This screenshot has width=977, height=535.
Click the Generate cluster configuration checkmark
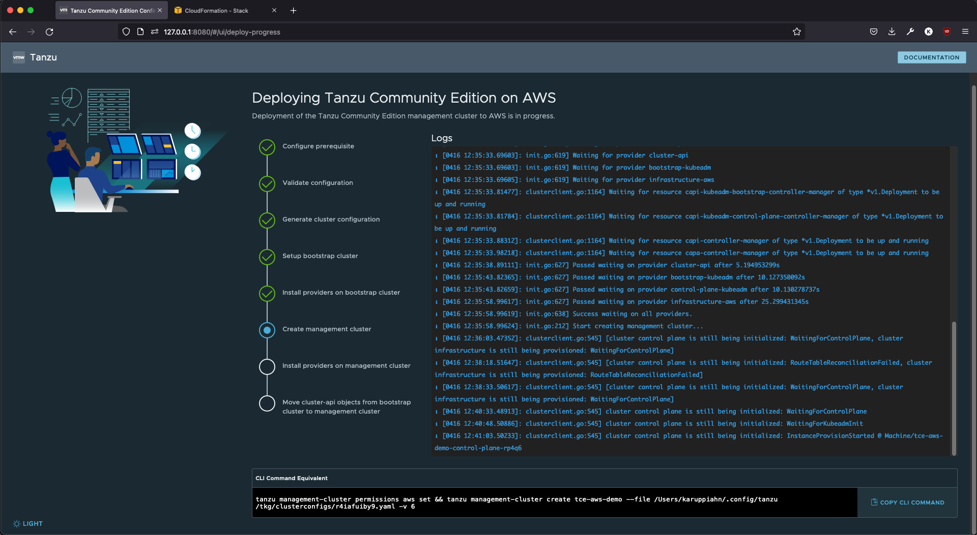coord(267,220)
